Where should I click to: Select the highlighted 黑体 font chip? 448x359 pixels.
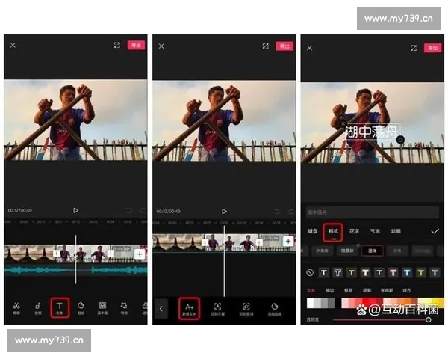click(373, 251)
